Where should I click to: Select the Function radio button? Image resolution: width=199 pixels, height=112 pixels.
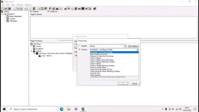80,49
